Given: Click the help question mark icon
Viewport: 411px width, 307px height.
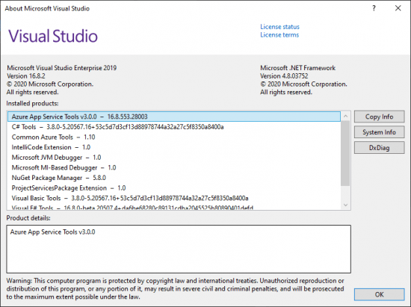Looking at the screenshot, I should click(374, 8).
